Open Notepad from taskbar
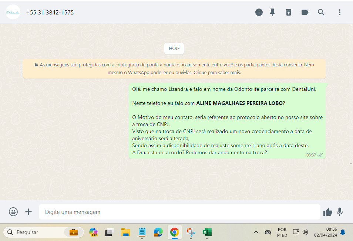 pos(142,232)
